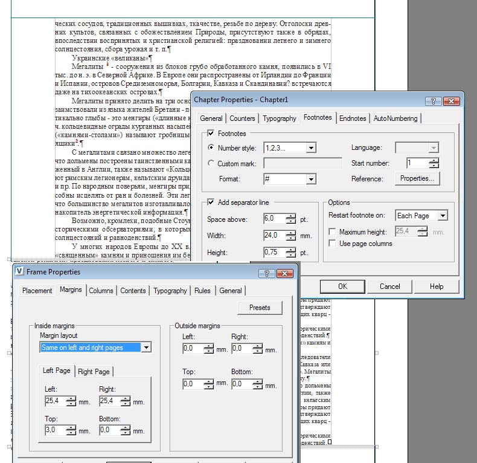
Task: Click Help button in Chapter Properties
Action: click(437, 287)
